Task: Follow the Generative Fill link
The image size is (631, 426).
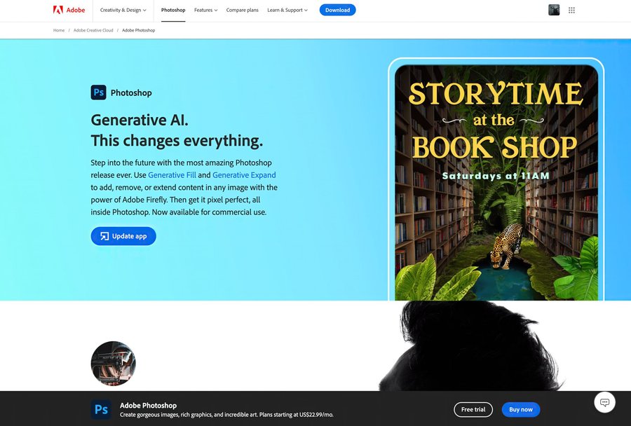Action: click(172, 175)
